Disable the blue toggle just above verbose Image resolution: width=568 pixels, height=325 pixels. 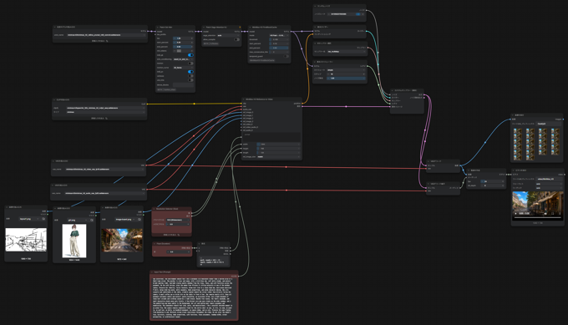pos(190,72)
